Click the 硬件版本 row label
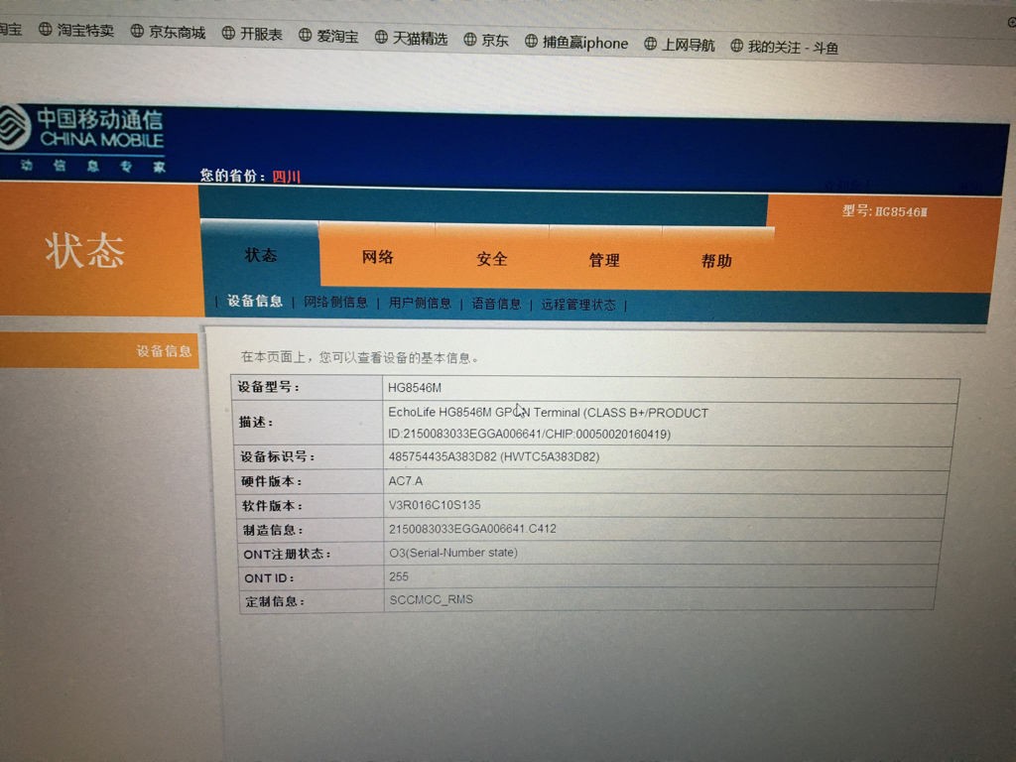This screenshot has width=1016, height=762. coord(272,481)
